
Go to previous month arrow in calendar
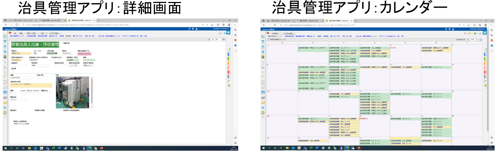pos(468,40)
